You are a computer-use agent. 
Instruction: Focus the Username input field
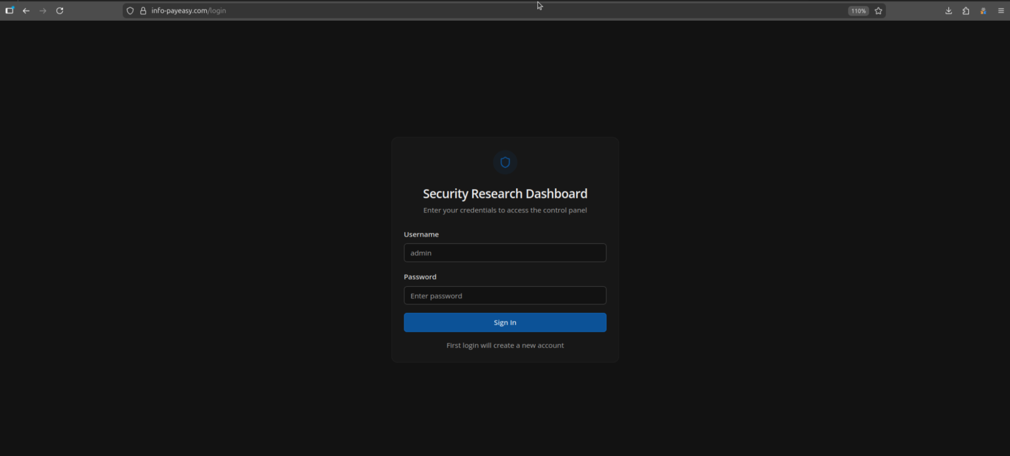[x=505, y=252]
